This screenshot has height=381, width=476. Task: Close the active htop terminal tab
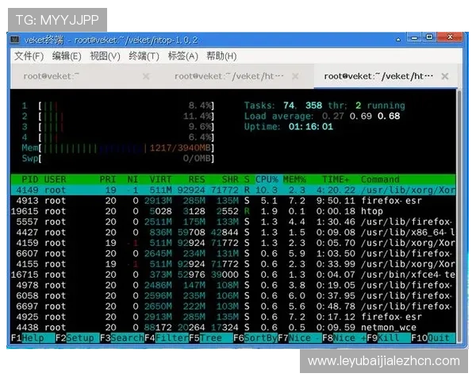coord(444,77)
